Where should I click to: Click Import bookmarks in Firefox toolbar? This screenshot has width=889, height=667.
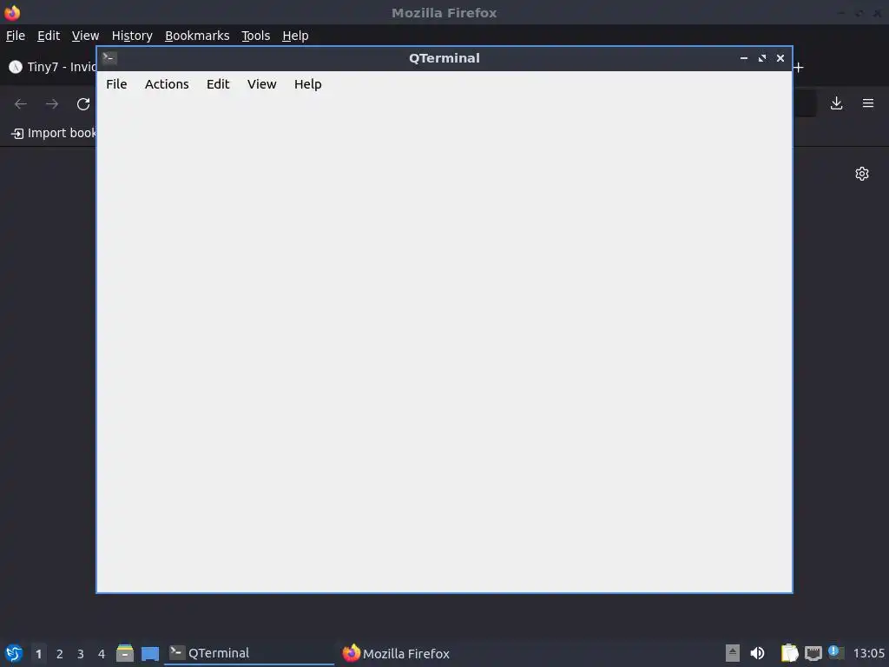[x=54, y=133]
